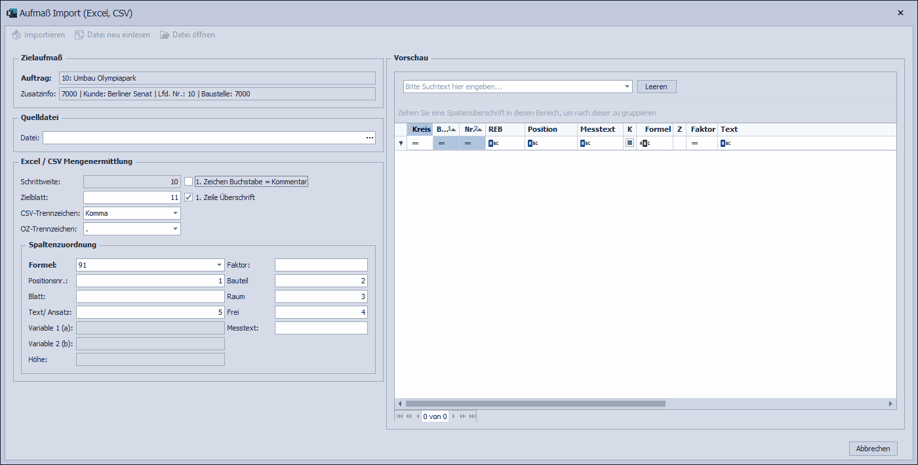The image size is (918, 465).
Task: Click the Abbrechen button
Action: [x=873, y=449]
